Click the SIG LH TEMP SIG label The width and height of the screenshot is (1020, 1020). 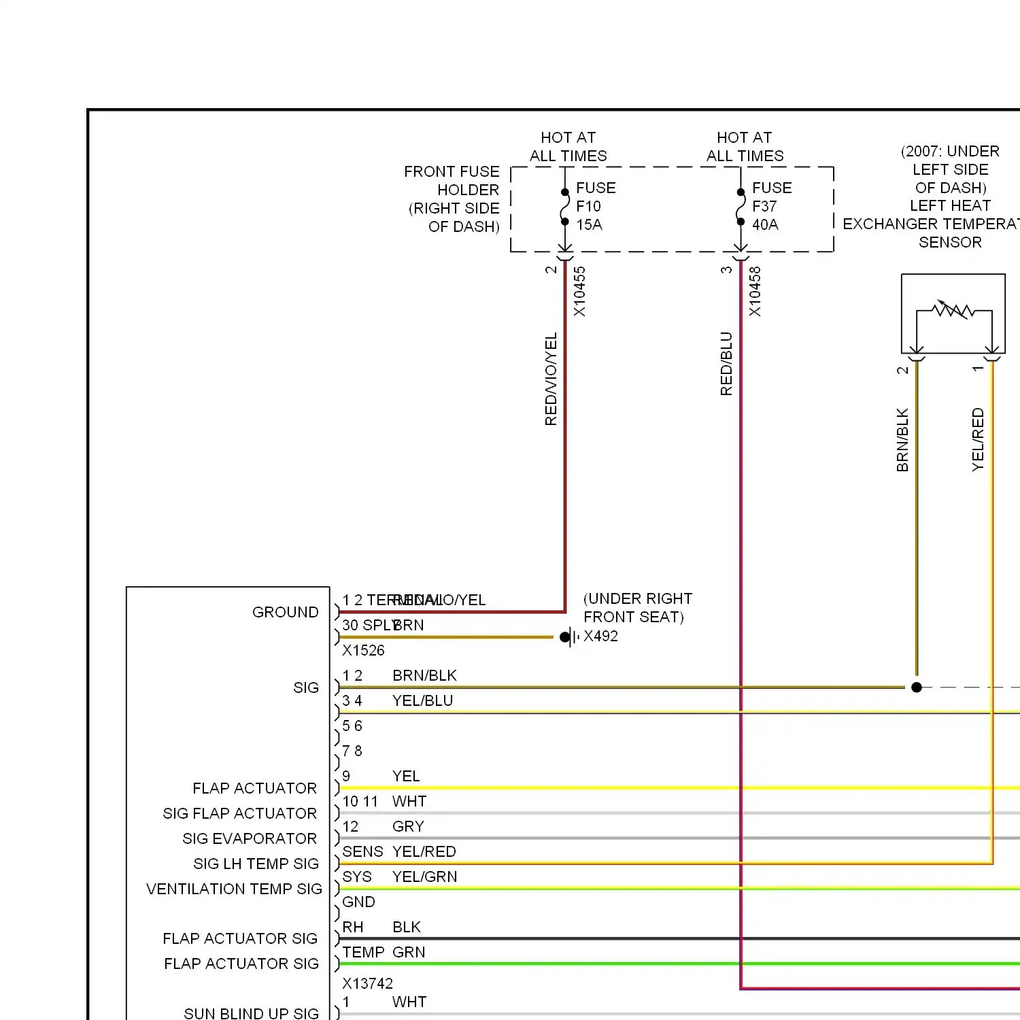(256, 864)
